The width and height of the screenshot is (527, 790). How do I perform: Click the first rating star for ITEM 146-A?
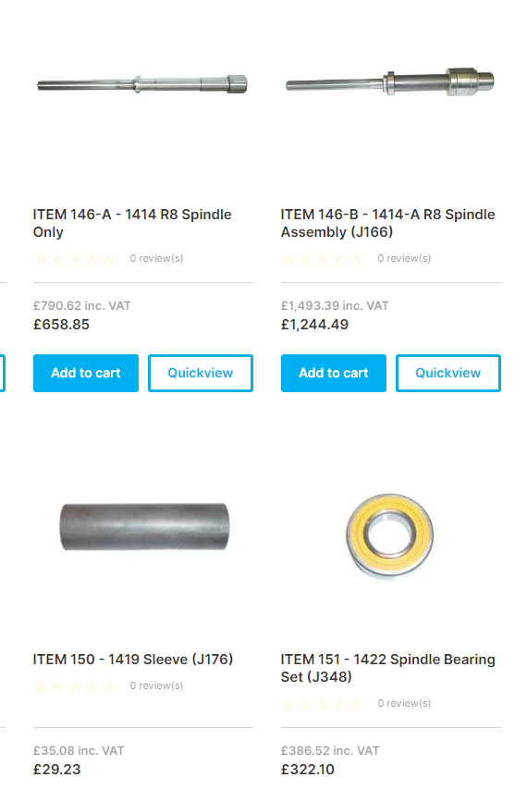coord(42,259)
